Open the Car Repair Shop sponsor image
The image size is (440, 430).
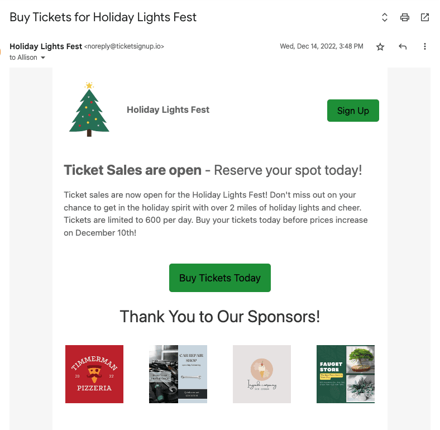(x=178, y=374)
